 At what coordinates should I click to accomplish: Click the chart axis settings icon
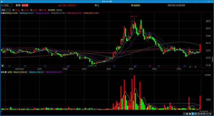coord(199,114)
